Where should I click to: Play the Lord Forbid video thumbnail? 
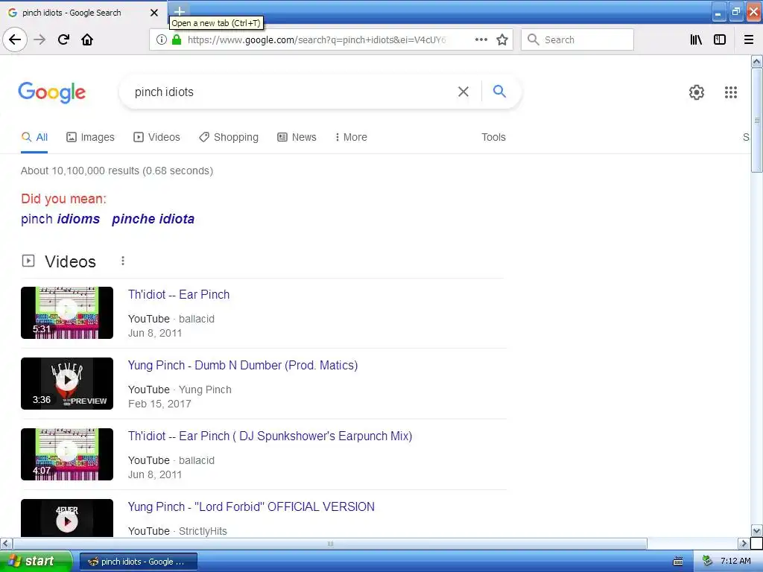67,518
